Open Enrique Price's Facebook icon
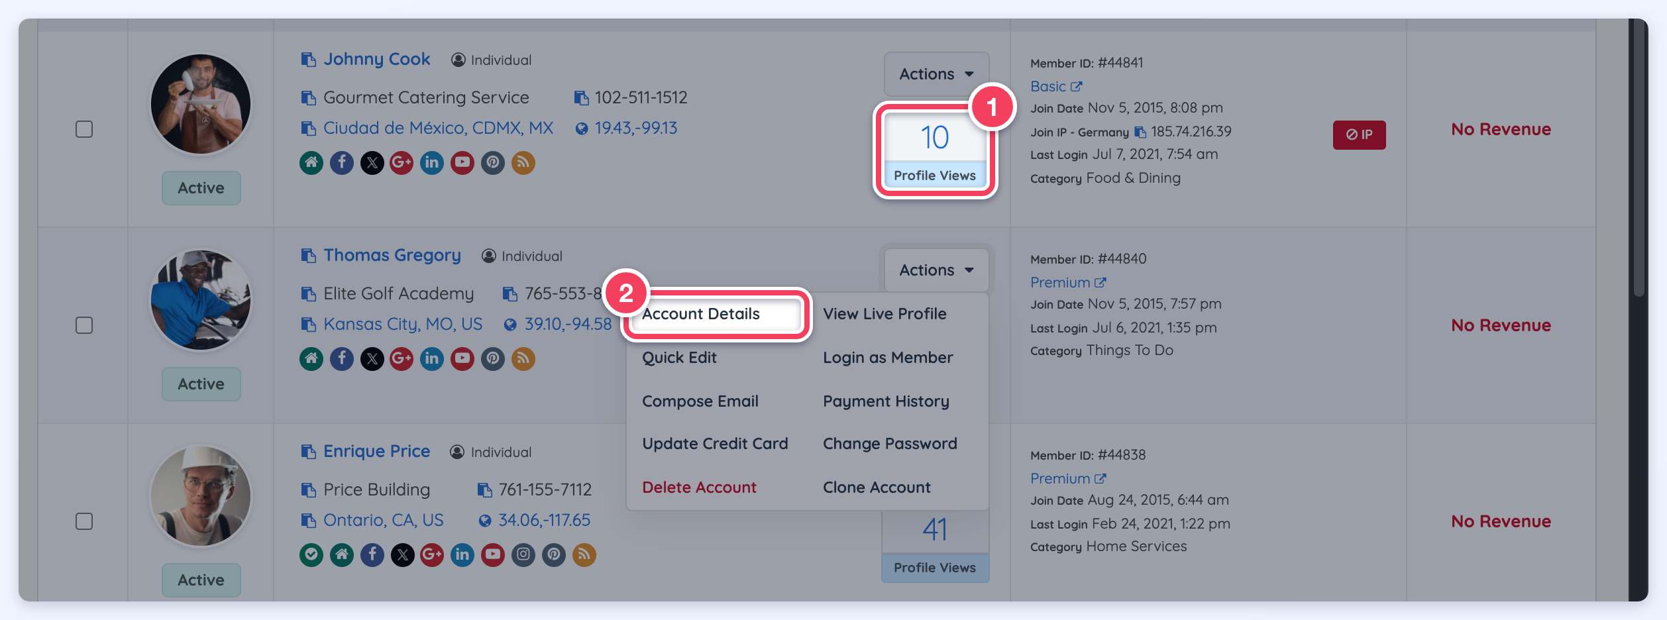1667x620 pixels. [x=372, y=554]
